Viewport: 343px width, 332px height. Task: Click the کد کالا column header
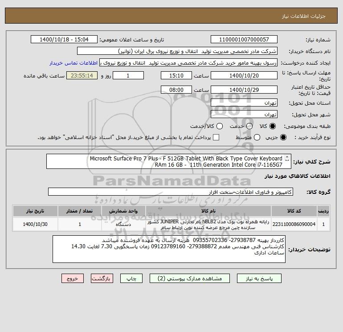click(294, 211)
